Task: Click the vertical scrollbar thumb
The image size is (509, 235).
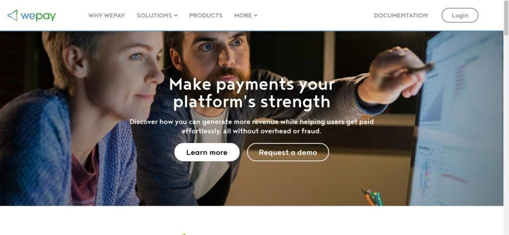Action: [506, 18]
